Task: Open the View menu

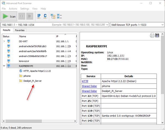Action: [x=35, y=9]
